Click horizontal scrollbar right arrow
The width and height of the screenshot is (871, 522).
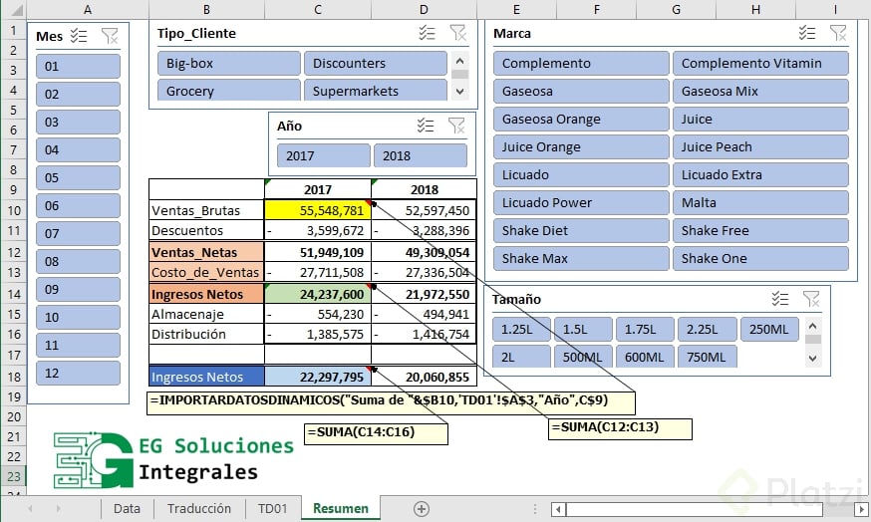coord(862,509)
